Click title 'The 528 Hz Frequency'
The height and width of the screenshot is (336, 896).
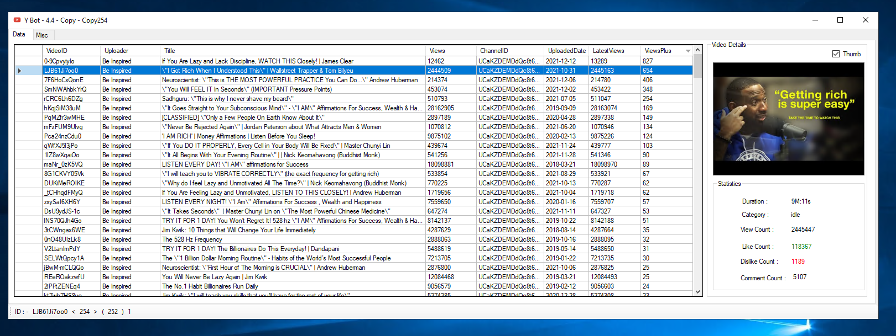pos(192,239)
